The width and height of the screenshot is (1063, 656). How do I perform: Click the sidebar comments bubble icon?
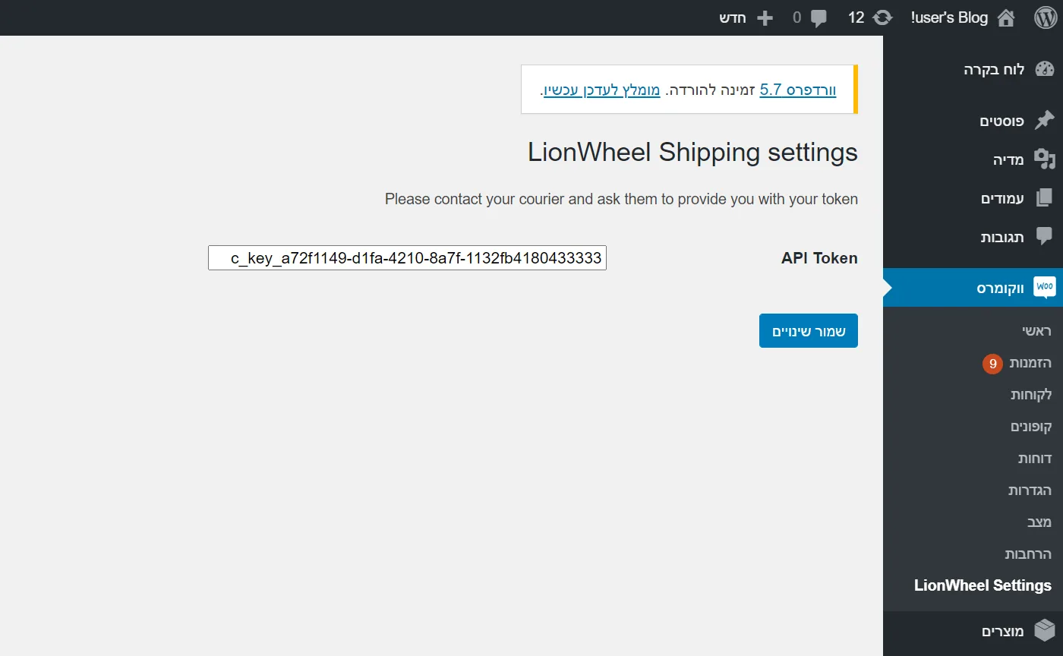coord(1045,236)
